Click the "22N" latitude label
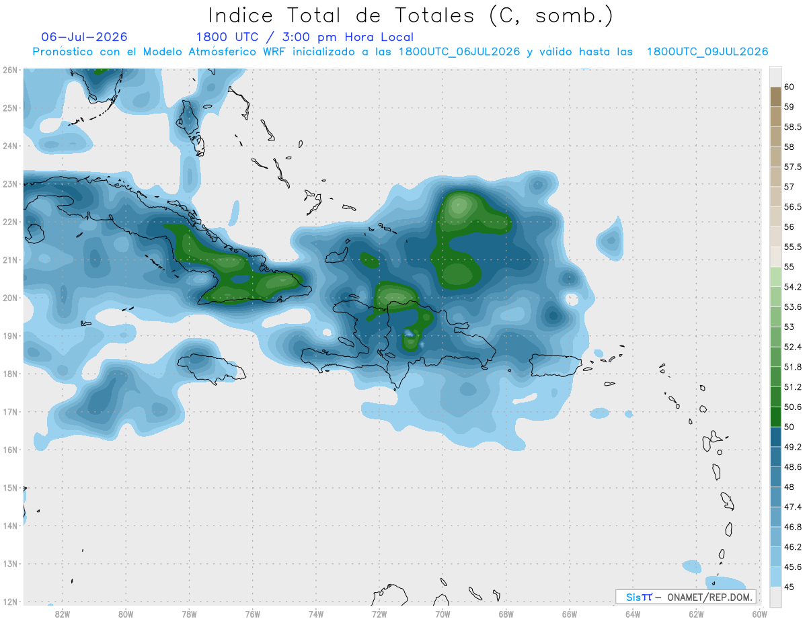Screen dimensions: 807x623 tap(9, 222)
